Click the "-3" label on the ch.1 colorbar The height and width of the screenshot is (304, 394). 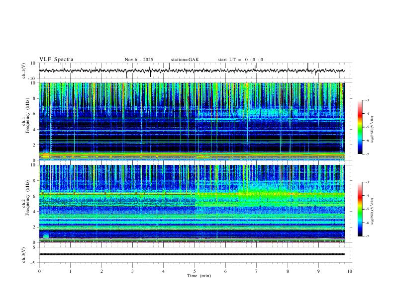pyautogui.click(x=367, y=100)
